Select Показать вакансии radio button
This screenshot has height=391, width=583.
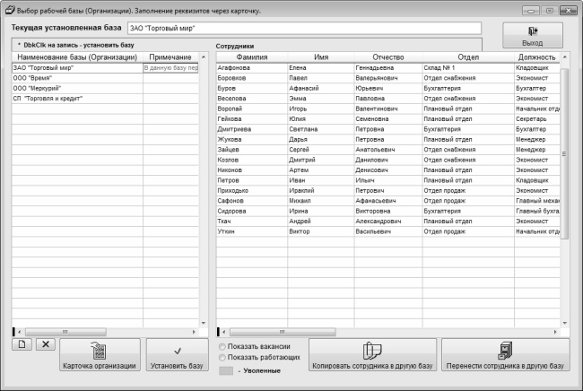[223, 345]
